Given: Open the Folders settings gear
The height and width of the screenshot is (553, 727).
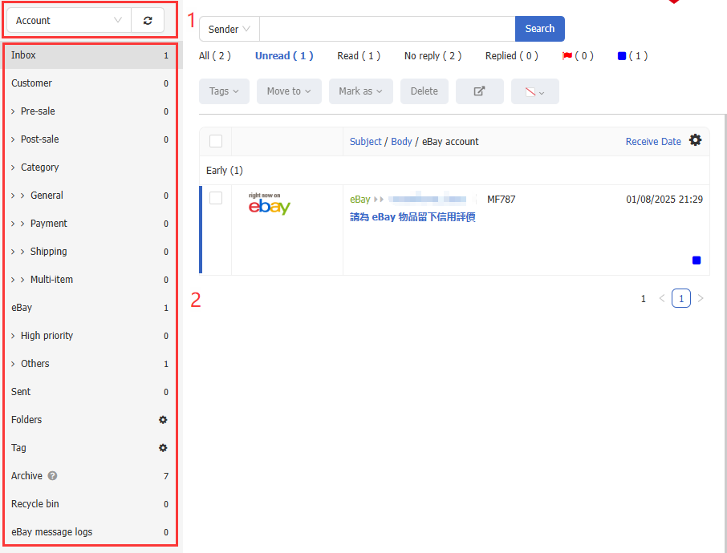Looking at the screenshot, I should [163, 420].
